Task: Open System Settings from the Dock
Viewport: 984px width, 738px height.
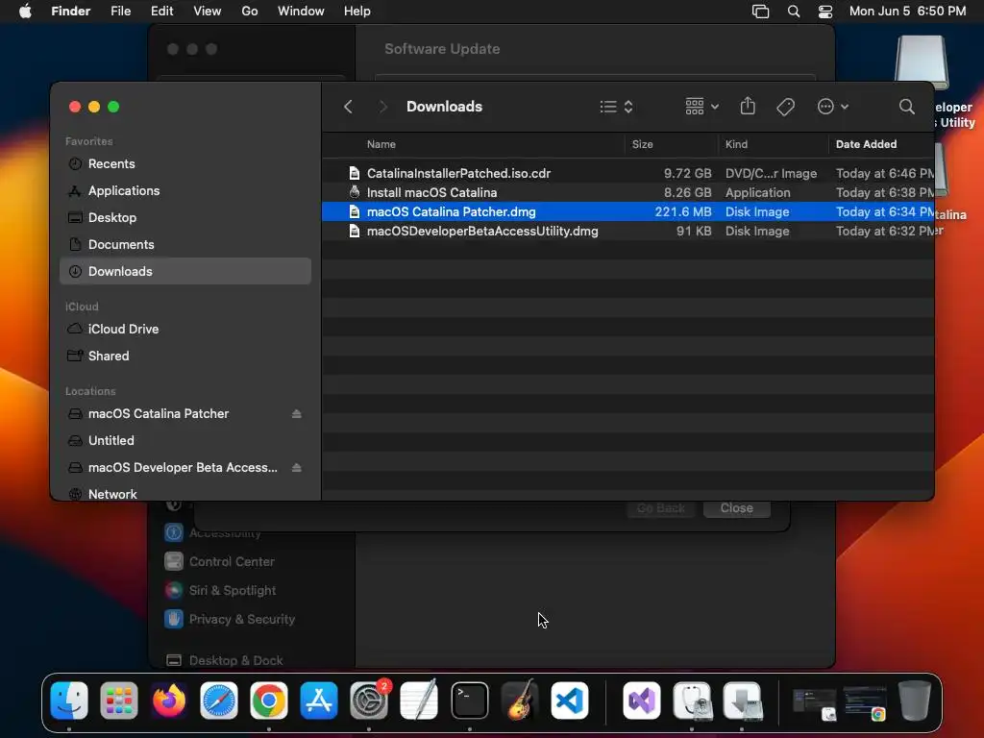Action: click(369, 701)
